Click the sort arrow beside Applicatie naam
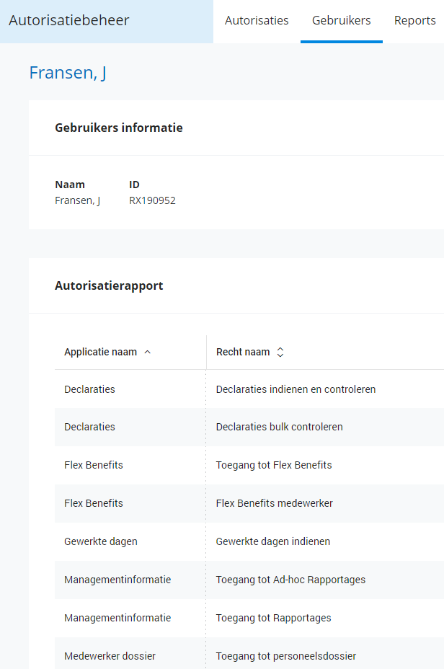This screenshot has width=444, height=669. (148, 353)
